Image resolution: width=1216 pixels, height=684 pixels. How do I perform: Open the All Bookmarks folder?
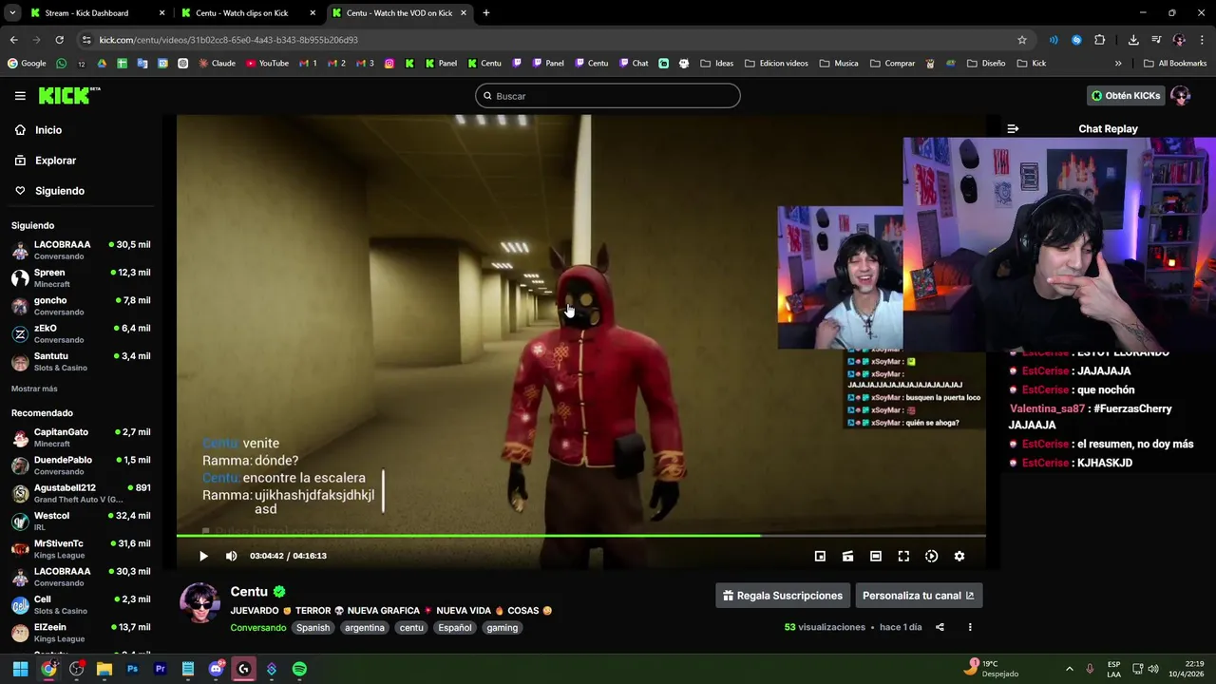1175,64
